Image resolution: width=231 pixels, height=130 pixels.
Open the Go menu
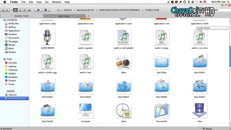click(x=47, y=2)
